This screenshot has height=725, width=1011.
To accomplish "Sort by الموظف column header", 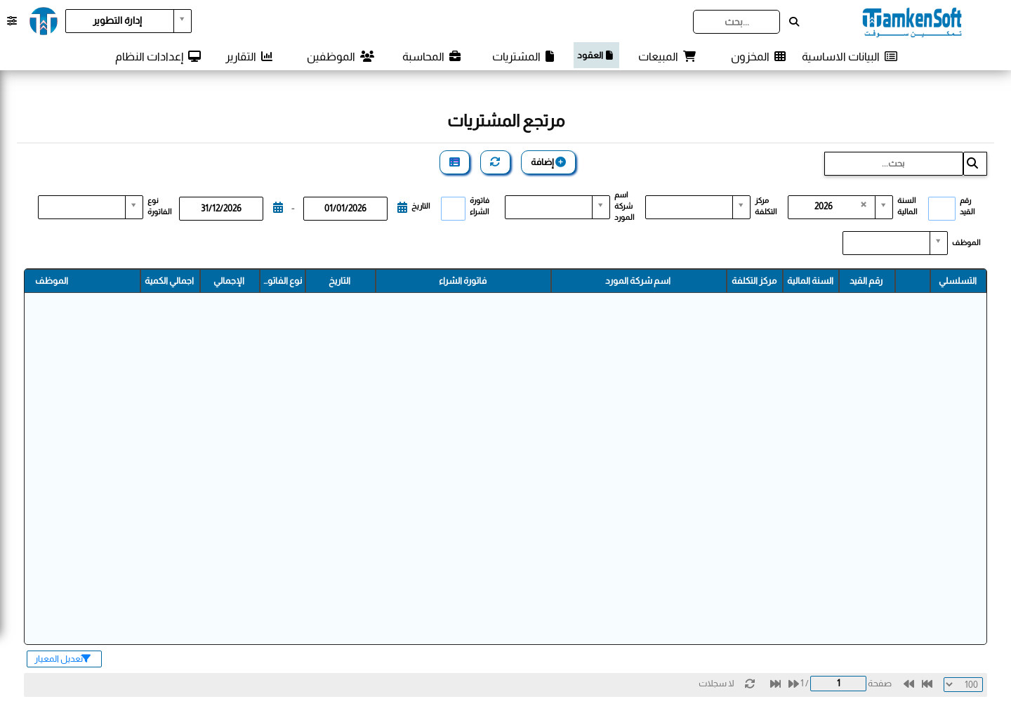I will 82,281.
